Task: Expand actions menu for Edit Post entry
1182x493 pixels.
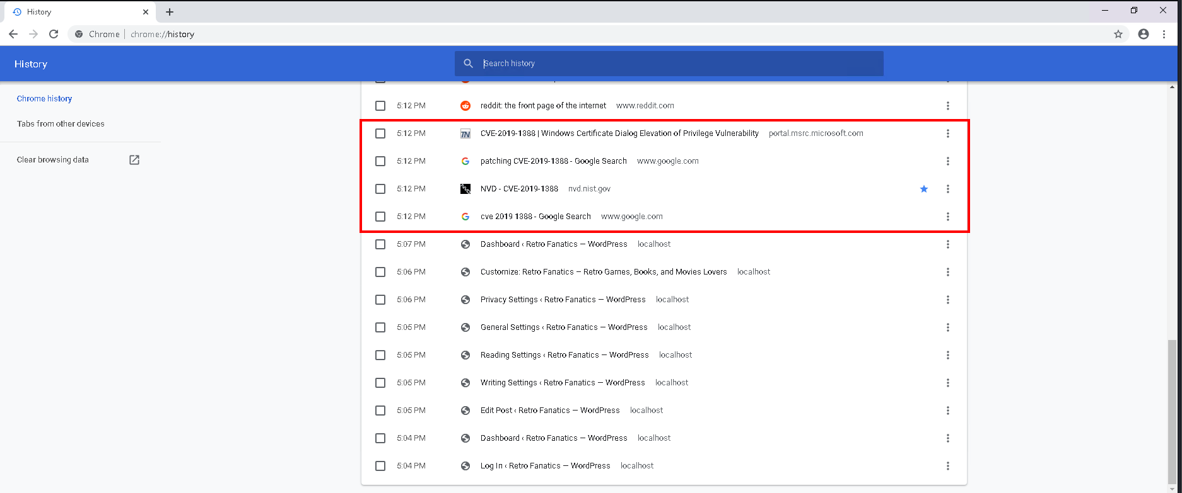Action: pyautogui.click(x=947, y=411)
